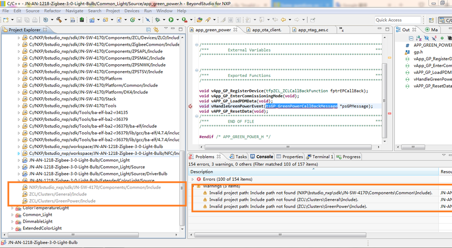Click the New file wizard icon
This screenshot has width=452, height=248.
(5, 20)
